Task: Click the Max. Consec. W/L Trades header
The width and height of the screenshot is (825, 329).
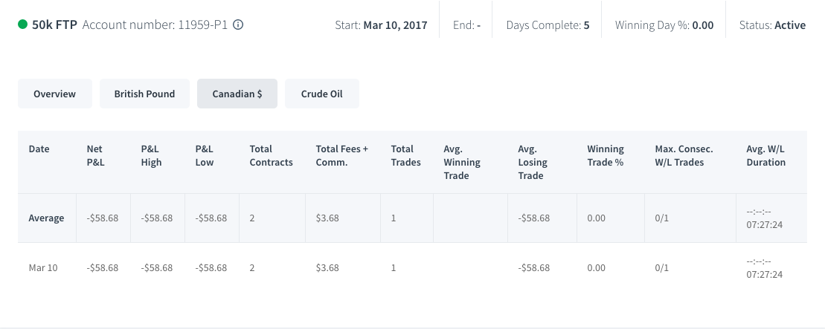Action: 684,155
